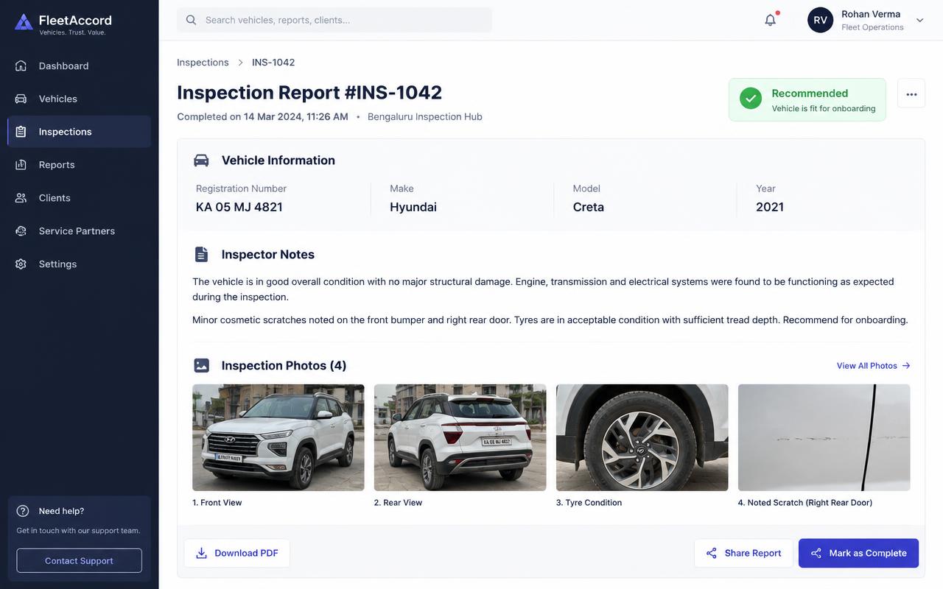Click the Clients people icon
943x589 pixels.
21,198
